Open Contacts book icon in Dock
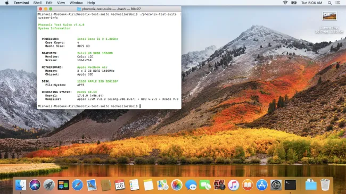The height and width of the screenshot is (194, 346). 106,185
